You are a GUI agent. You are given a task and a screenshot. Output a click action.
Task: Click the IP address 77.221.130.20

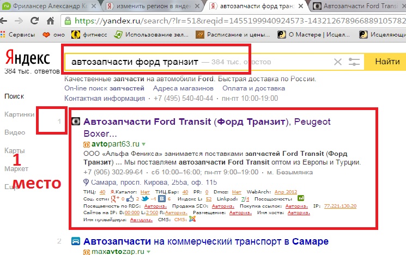click(340, 206)
